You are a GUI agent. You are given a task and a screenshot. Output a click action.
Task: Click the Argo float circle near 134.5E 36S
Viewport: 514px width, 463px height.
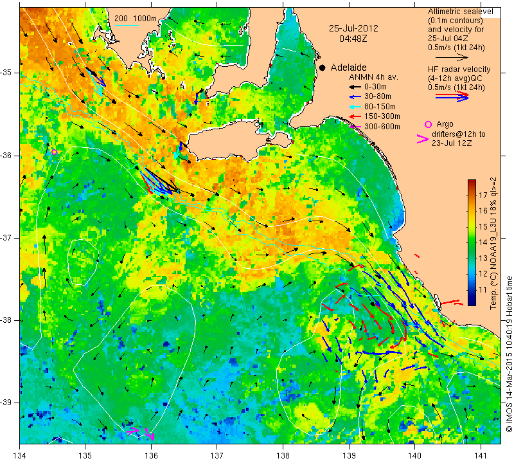click(x=55, y=152)
